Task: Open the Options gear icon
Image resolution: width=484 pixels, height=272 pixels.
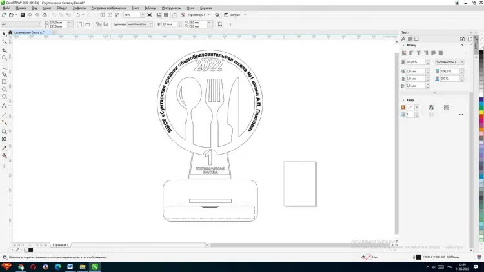Action: coord(217,15)
